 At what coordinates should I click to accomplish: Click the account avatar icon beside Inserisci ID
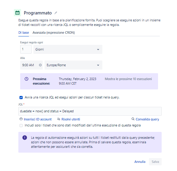[21, 119]
